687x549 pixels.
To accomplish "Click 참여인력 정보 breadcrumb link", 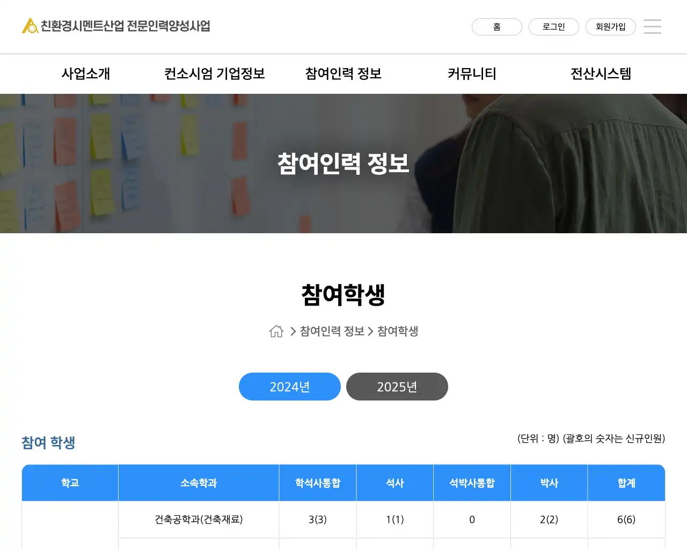I will click(332, 331).
